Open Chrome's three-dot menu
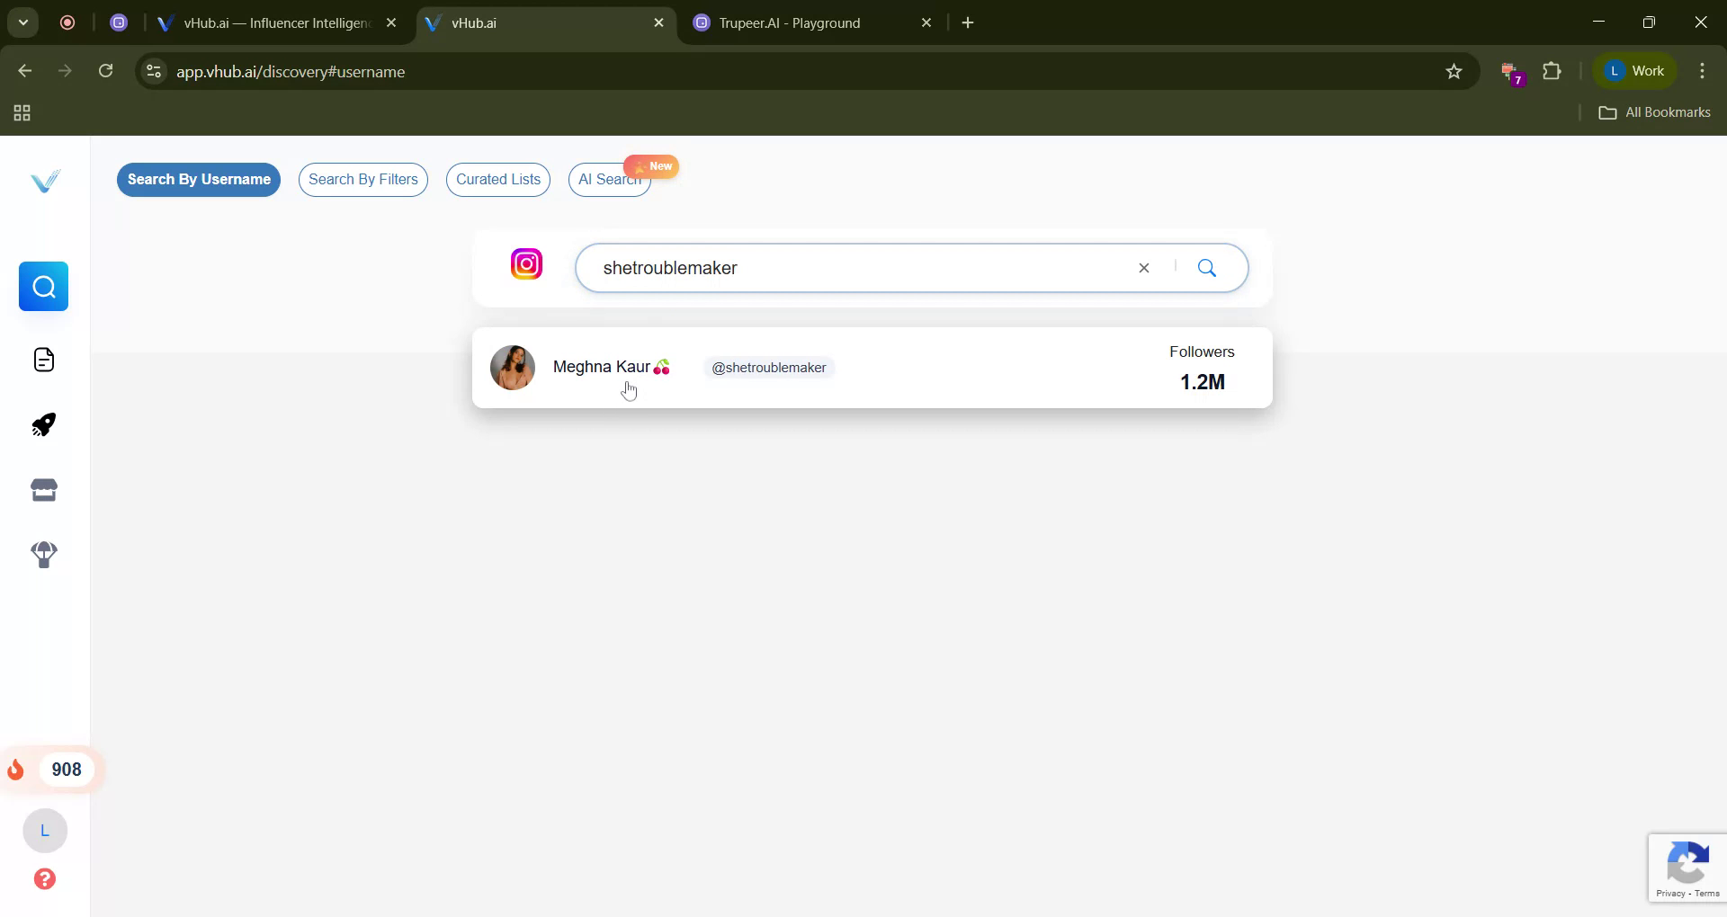The image size is (1727, 917). tap(1702, 71)
